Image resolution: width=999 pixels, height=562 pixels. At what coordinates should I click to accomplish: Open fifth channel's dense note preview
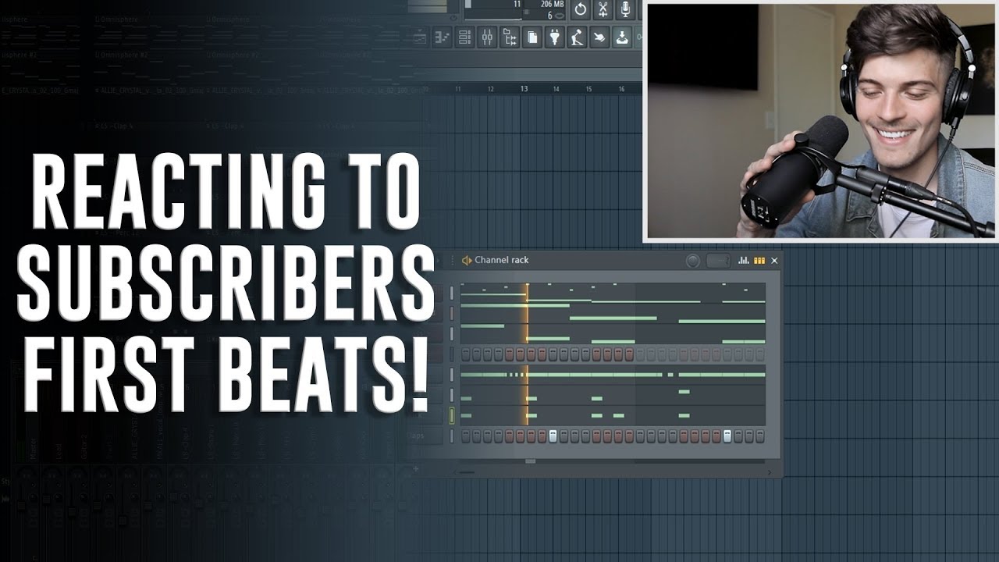coord(613,375)
